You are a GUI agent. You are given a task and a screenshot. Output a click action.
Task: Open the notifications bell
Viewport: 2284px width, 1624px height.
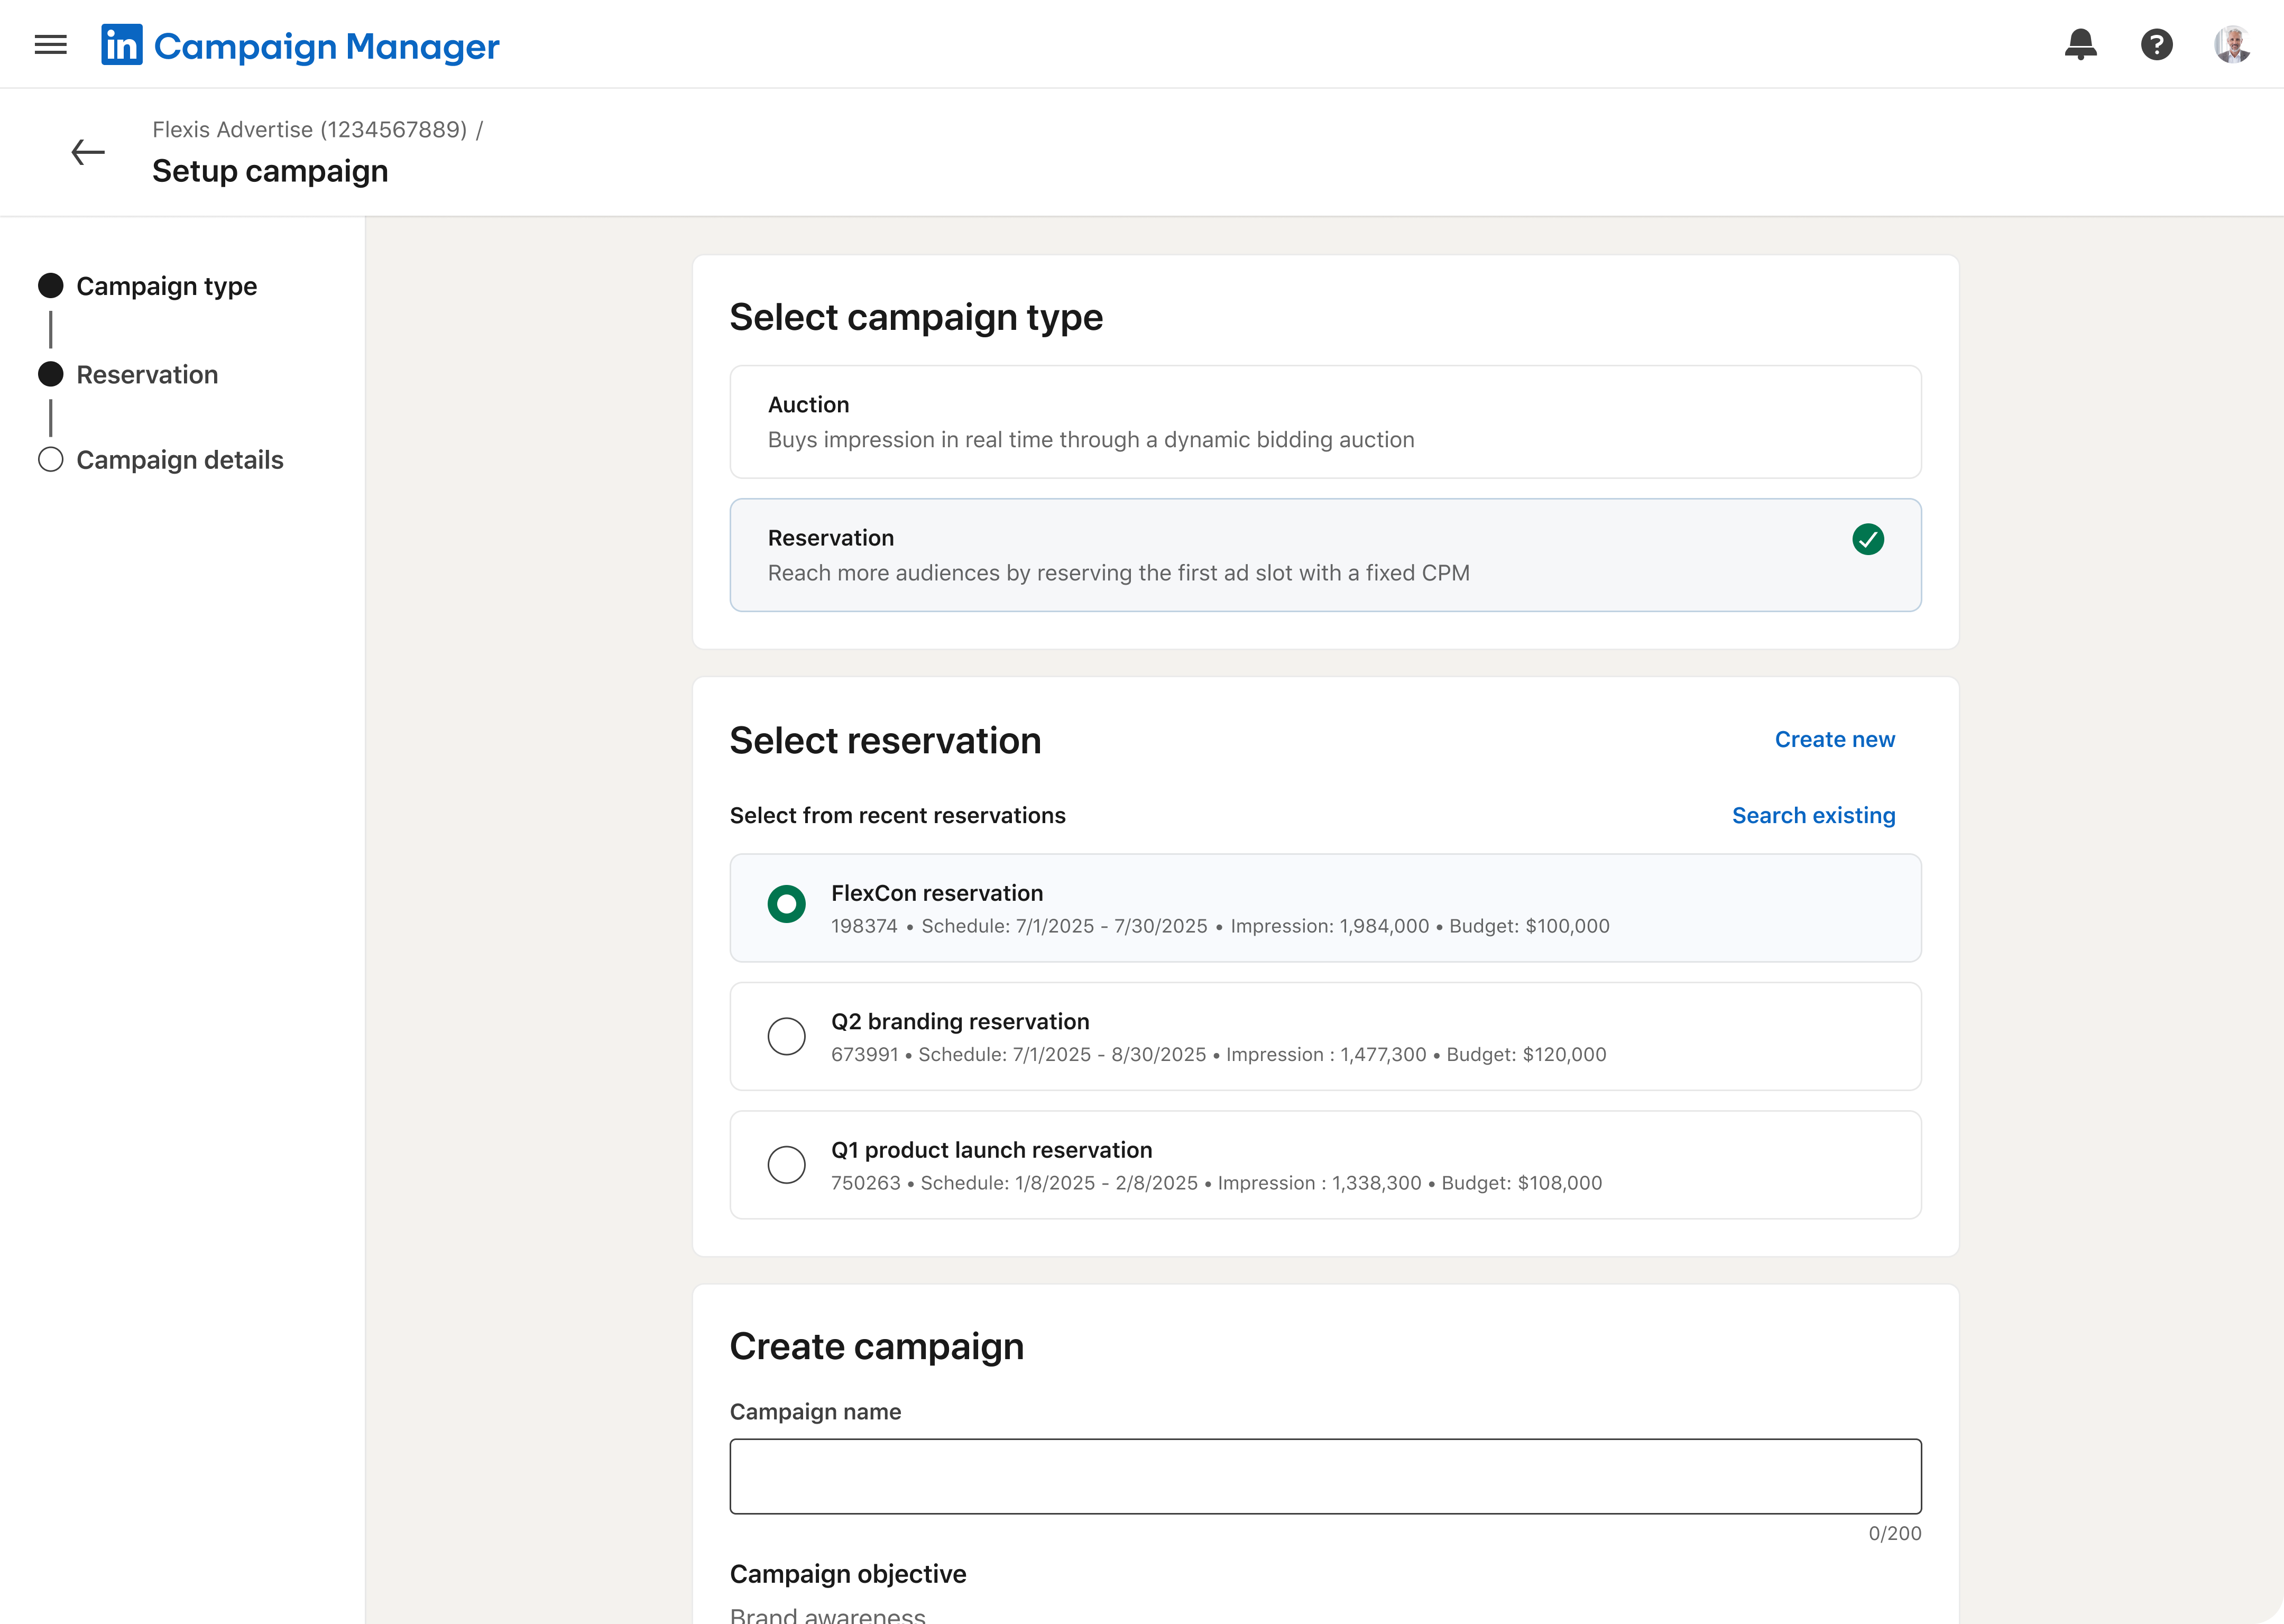(x=2080, y=45)
